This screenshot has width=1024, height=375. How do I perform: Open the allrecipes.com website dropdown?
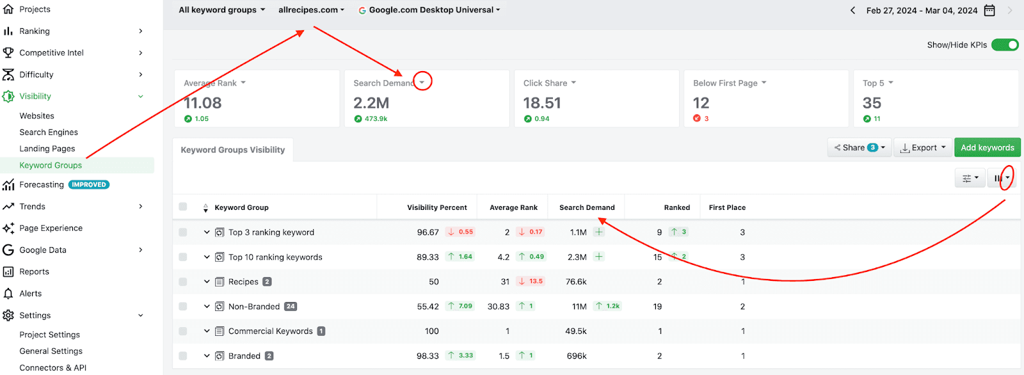311,10
